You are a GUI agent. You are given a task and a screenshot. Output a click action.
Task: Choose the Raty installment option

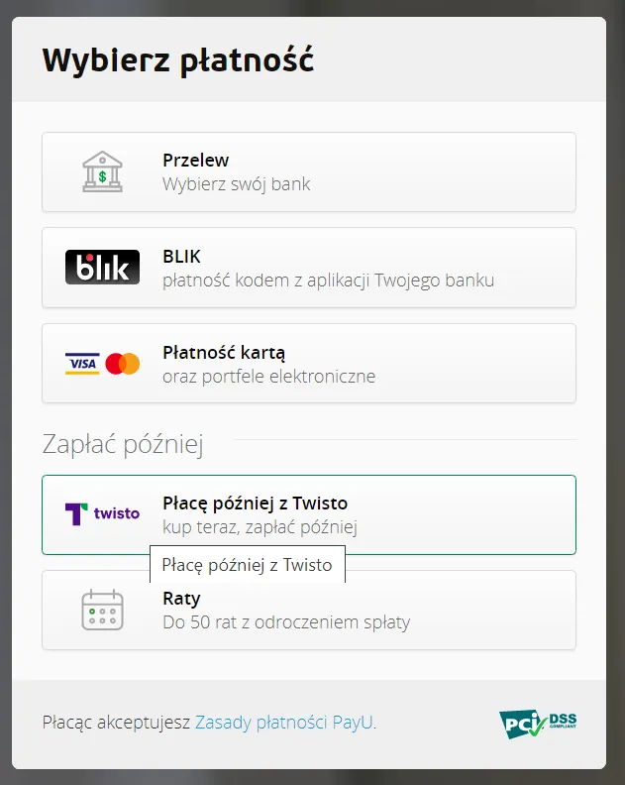pos(181,599)
